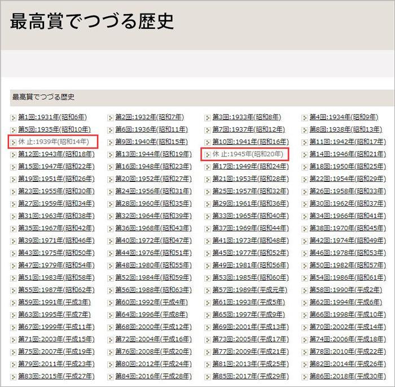Screen dimensions: 395x387
Task: View 第13回:1944年(昭和19年) page
Action: (153, 154)
